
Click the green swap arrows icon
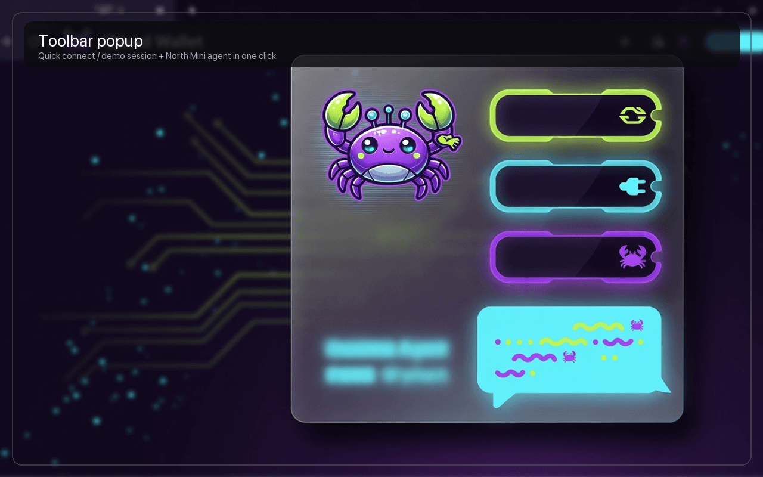tap(632, 116)
